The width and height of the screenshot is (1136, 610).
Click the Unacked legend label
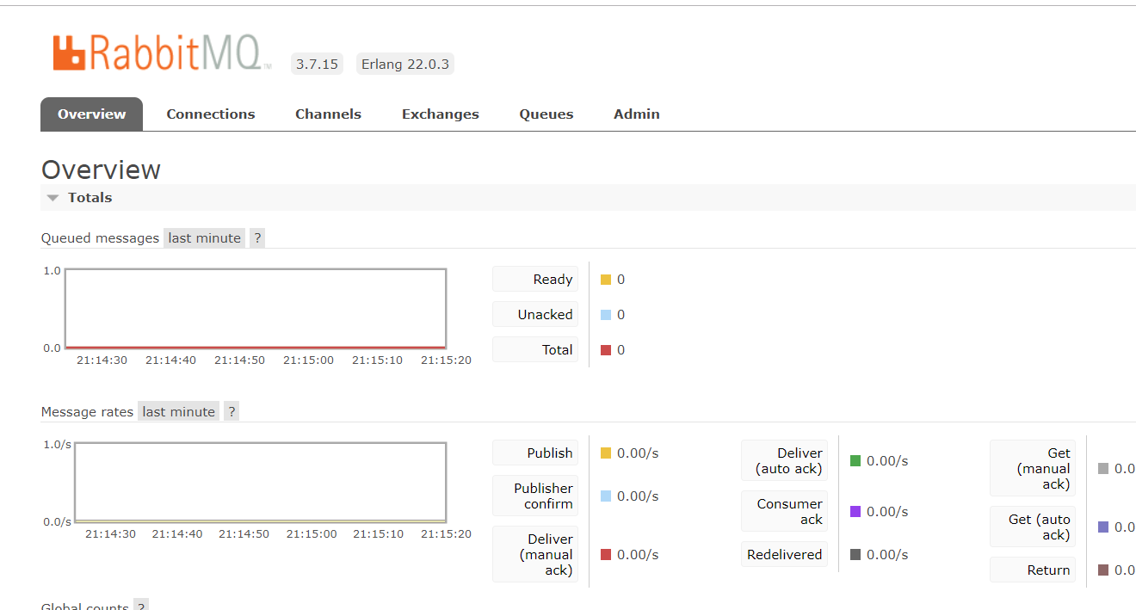coord(535,314)
